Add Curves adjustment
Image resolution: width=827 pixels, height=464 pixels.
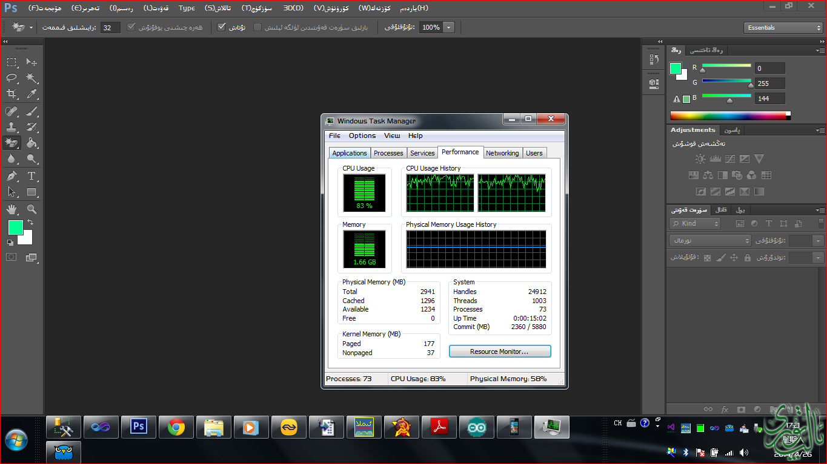729,159
